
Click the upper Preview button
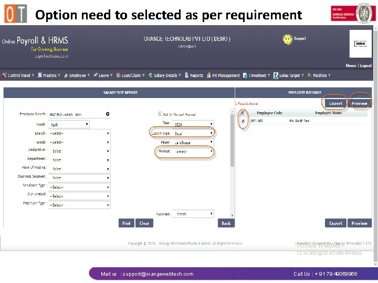pyautogui.click(x=359, y=103)
